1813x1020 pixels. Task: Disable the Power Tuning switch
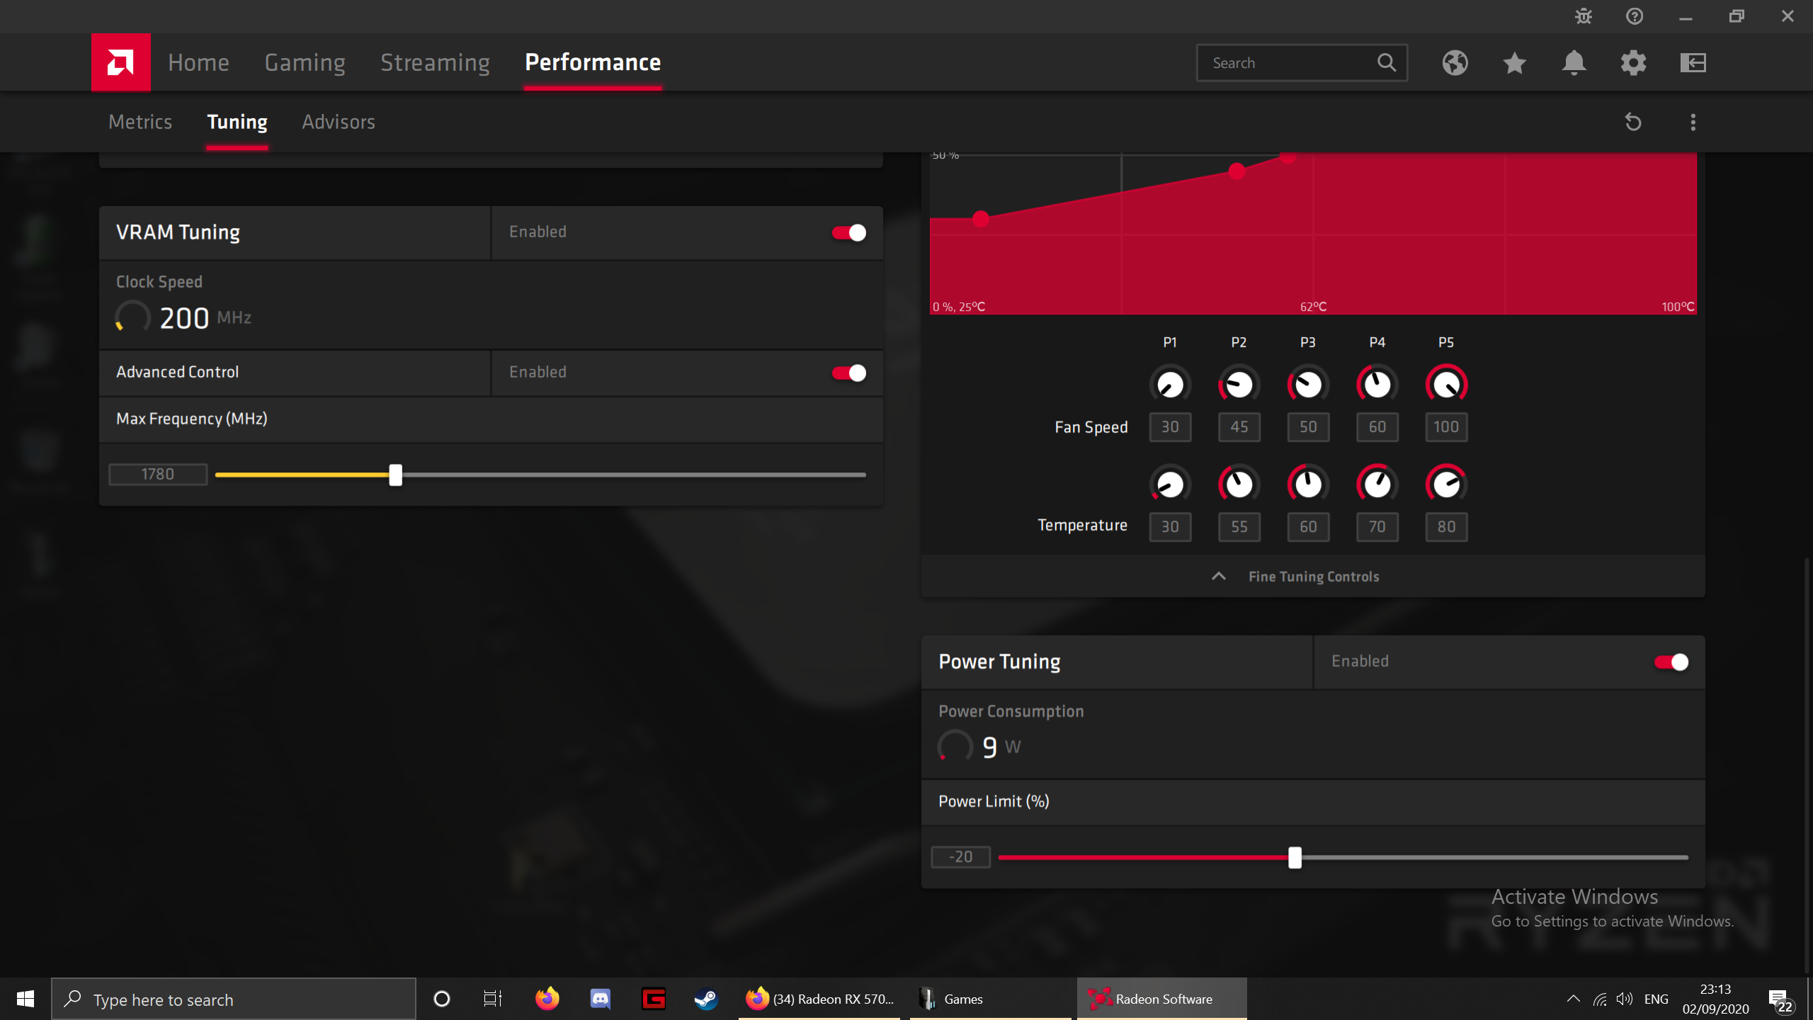coord(1671,662)
